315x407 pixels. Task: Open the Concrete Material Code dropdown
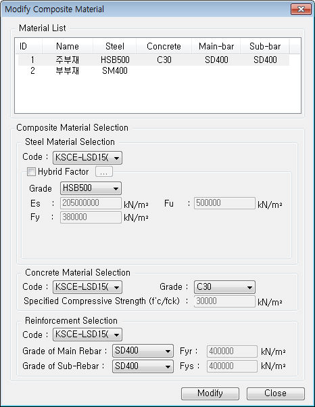point(87,287)
